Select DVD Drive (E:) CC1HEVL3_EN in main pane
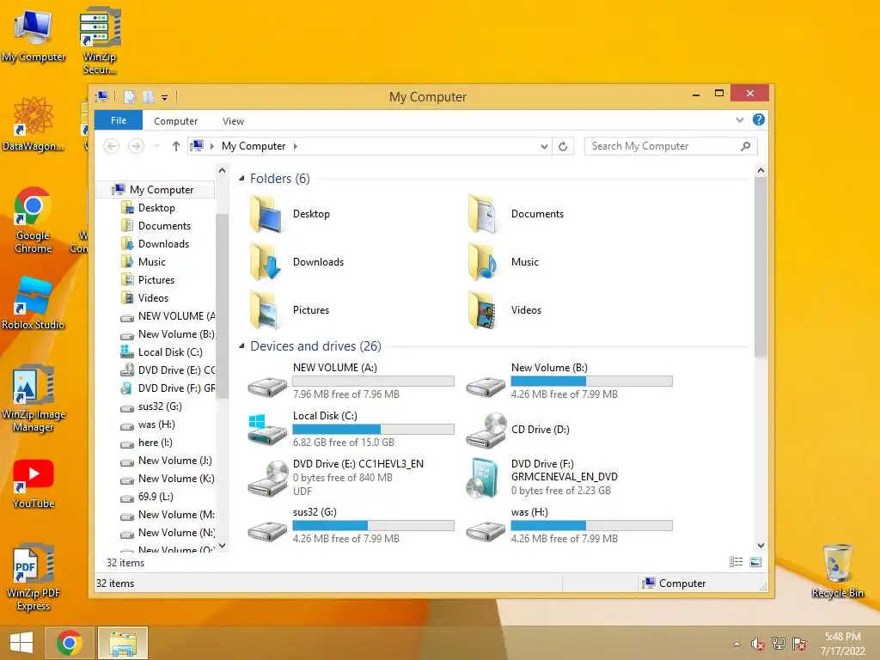The width and height of the screenshot is (880, 660). point(337,478)
